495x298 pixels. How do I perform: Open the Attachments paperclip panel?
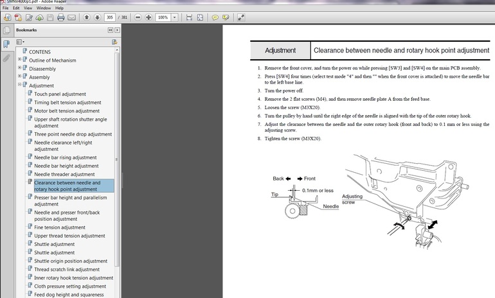click(x=6, y=58)
